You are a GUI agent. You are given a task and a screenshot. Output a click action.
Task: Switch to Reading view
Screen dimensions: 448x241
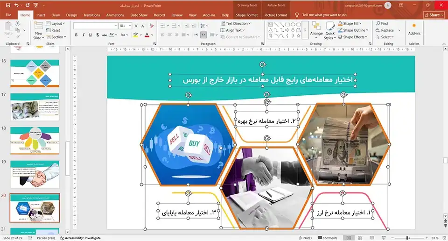point(372,238)
